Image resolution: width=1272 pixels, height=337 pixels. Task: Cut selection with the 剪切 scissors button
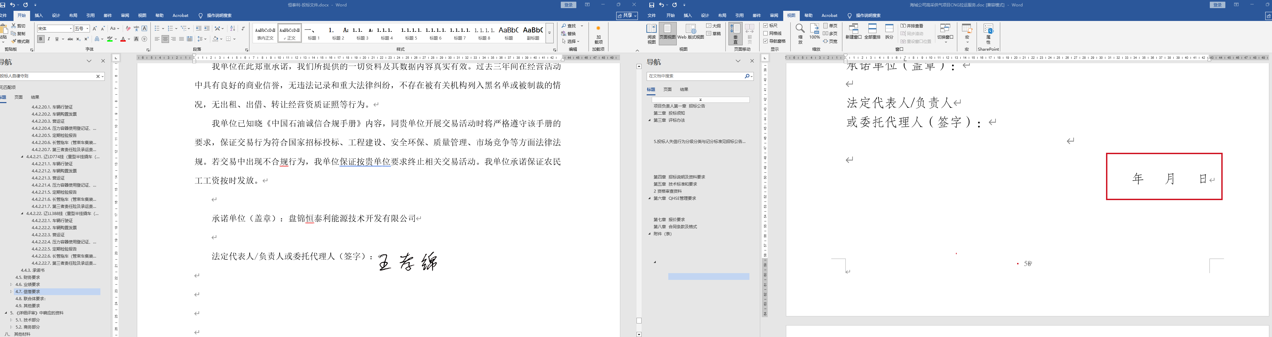pyautogui.click(x=18, y=26)
